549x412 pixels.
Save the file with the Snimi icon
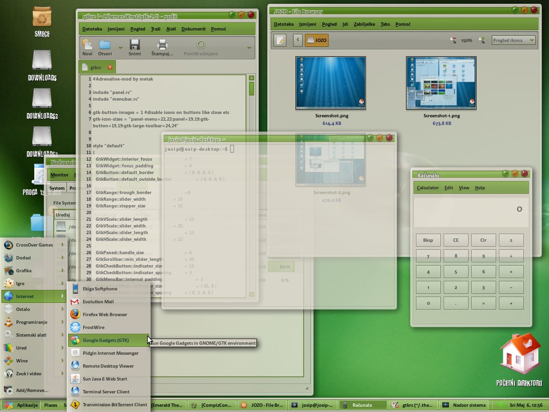[134, 47]
